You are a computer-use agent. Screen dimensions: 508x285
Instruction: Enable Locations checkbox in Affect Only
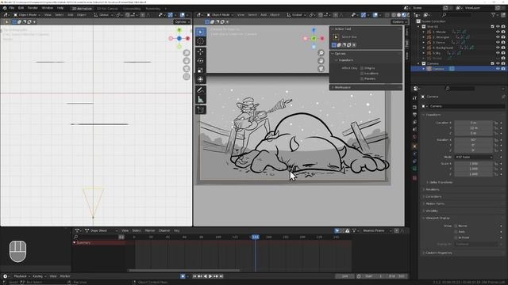point(362,74)
